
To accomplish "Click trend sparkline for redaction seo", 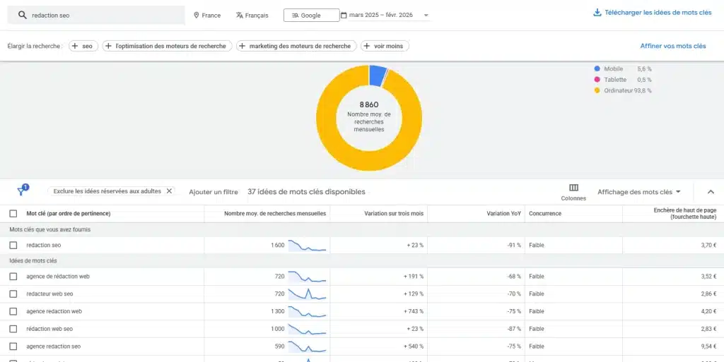I will click(308, 246).
